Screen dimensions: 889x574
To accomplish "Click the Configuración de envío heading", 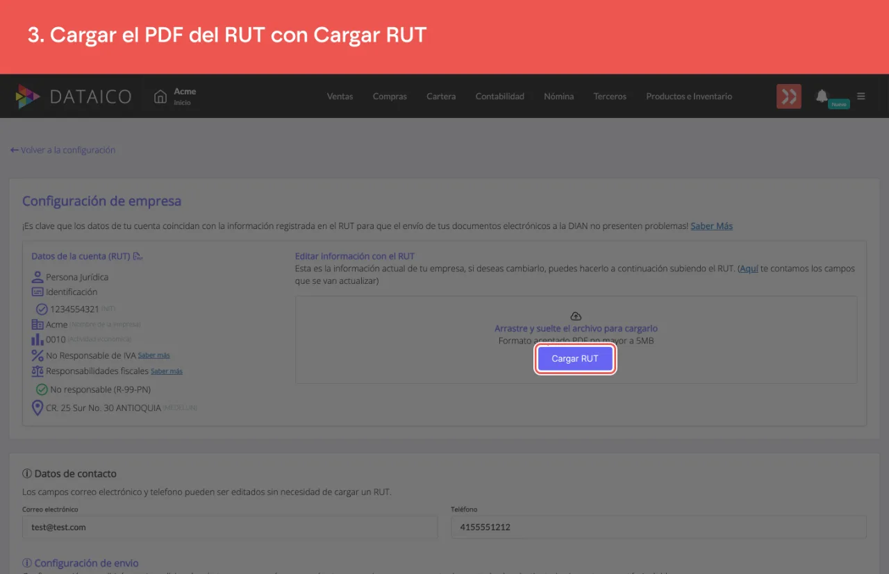I will coord(87,563).
